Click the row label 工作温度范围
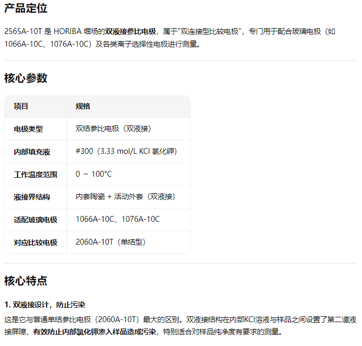 tap(36, 175)
